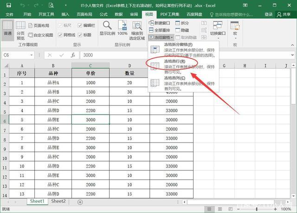Open Custom Views (自定义视图)

point(40,35)
